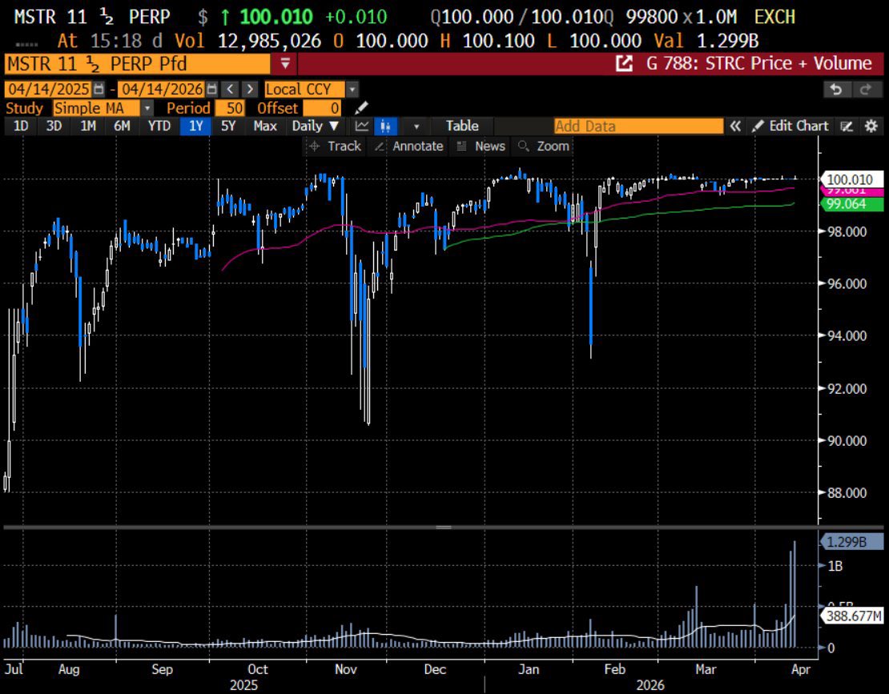Click the last price label 100.010 on axis
Viewport: 889px width, 694px height.
pos(851,179)
